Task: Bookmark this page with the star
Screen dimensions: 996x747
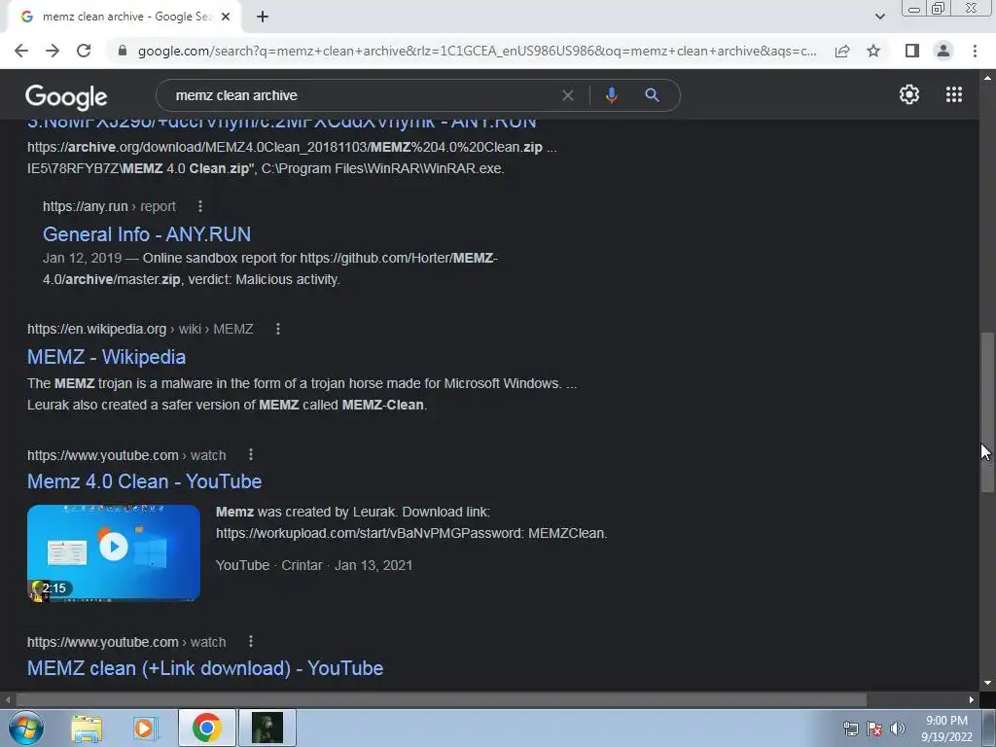Action: coord(873,51)
